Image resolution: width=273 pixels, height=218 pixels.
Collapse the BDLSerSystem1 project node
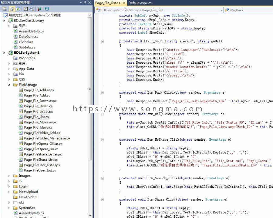(4, 52)
